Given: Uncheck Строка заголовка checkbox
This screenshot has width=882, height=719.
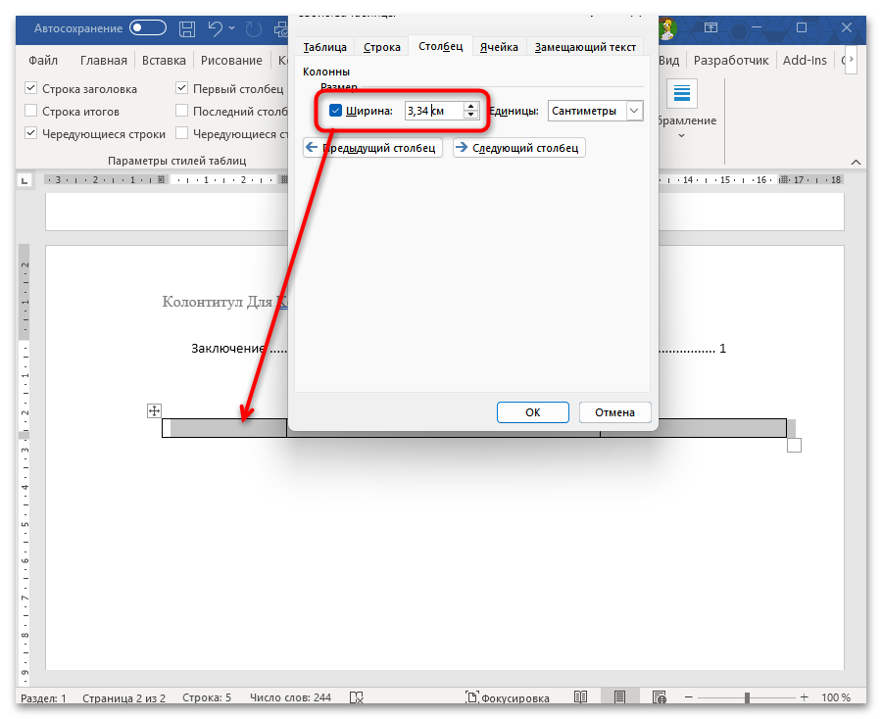Looking at the screenshot, I should pos(31,88).
